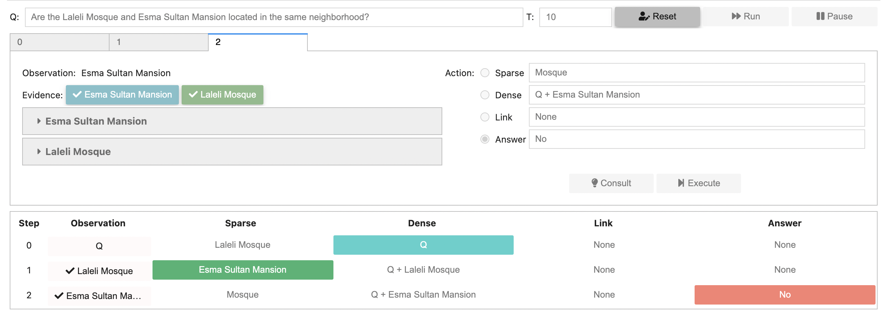Viewport: 888px width, 317px height.
Task: Click the red No answer cell
Action: click(785, 295)
